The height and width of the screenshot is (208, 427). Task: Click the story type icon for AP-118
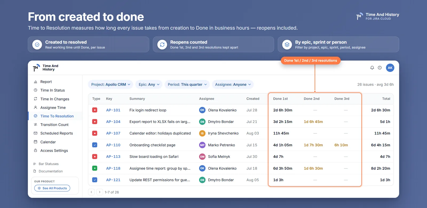[x=95, y=168]
